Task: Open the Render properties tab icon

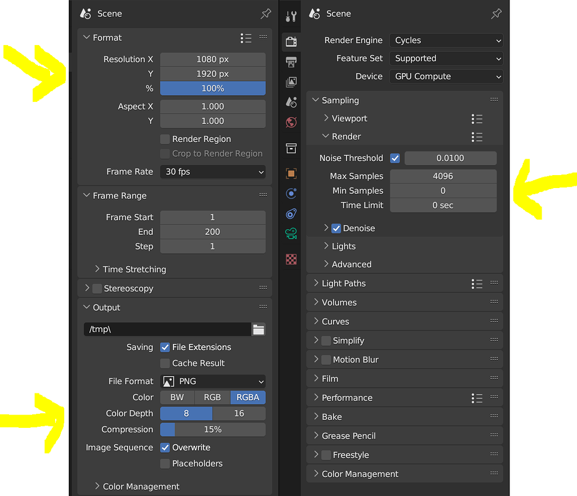Action: coord(291,42)
